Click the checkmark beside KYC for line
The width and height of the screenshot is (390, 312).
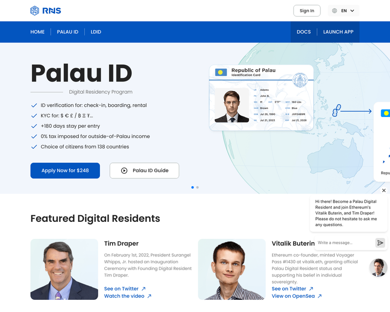point(34,116)
